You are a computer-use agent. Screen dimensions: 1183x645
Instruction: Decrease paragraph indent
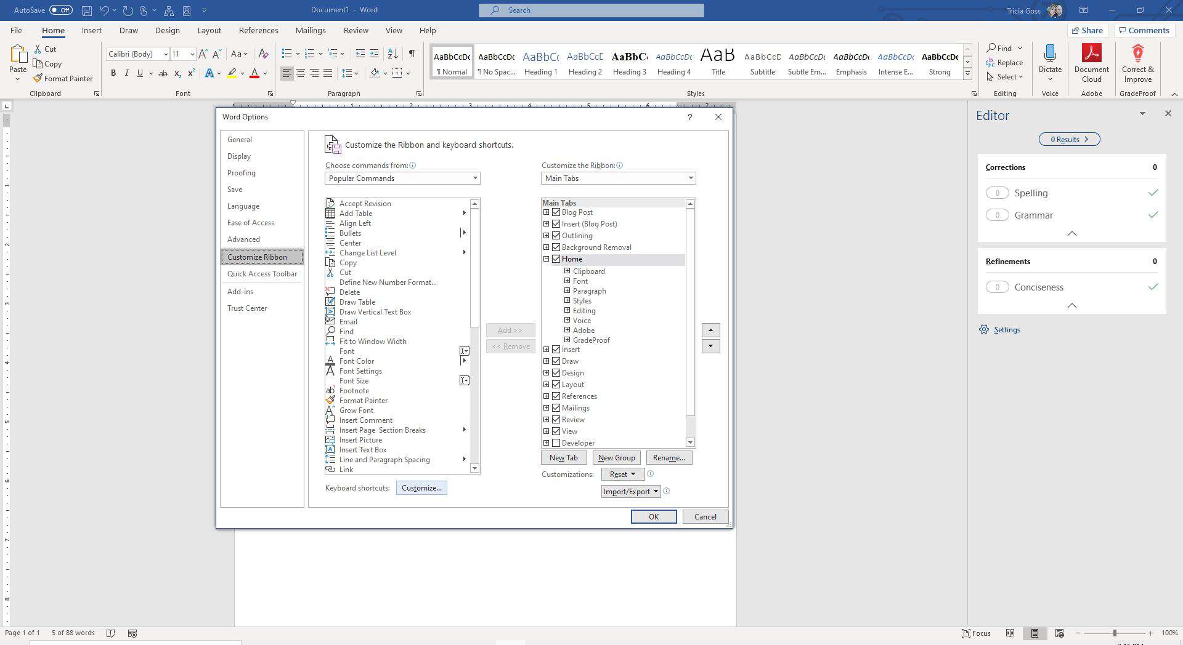point(360,54)
